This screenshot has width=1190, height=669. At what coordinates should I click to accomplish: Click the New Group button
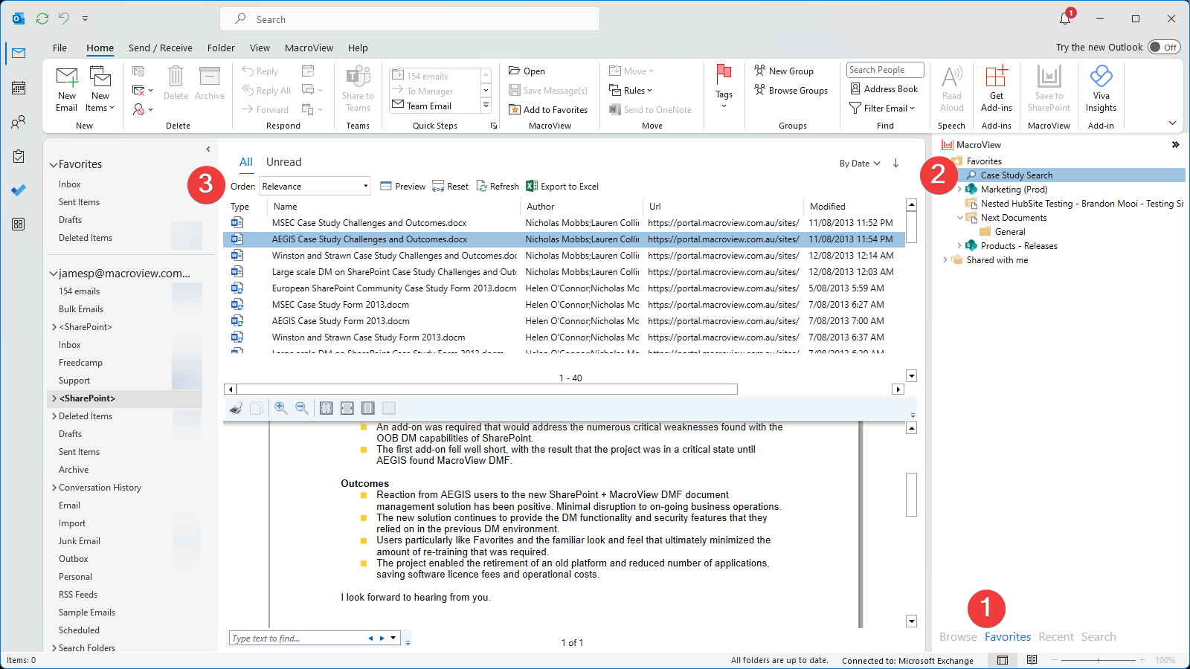(784, 71)
